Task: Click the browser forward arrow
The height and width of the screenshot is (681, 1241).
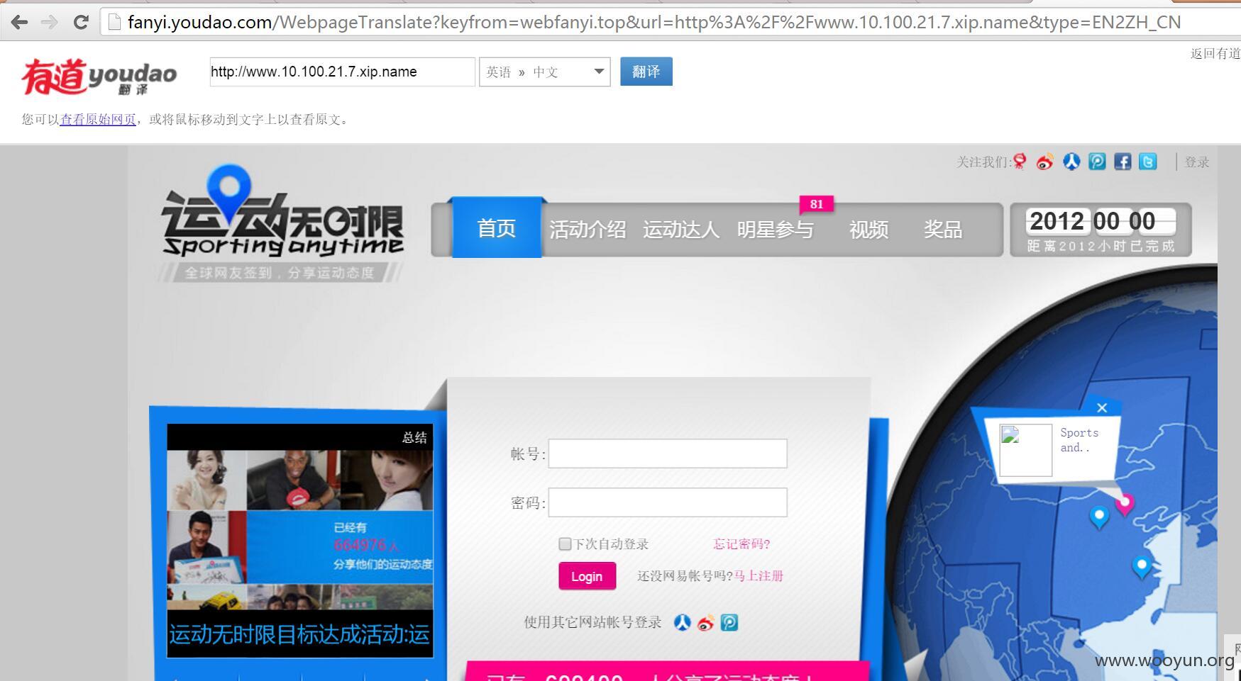Action: point(50,23)
